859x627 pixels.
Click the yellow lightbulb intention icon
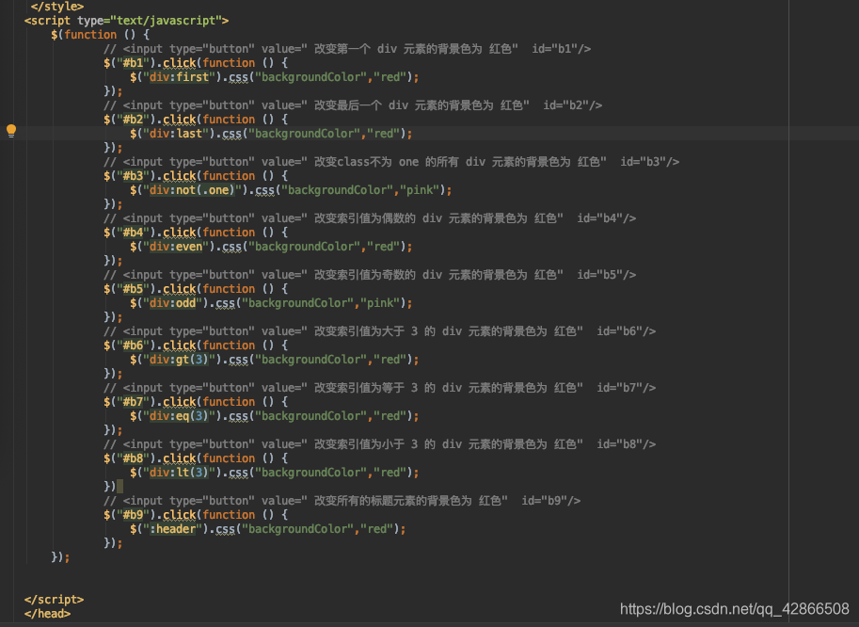[11, 131]
